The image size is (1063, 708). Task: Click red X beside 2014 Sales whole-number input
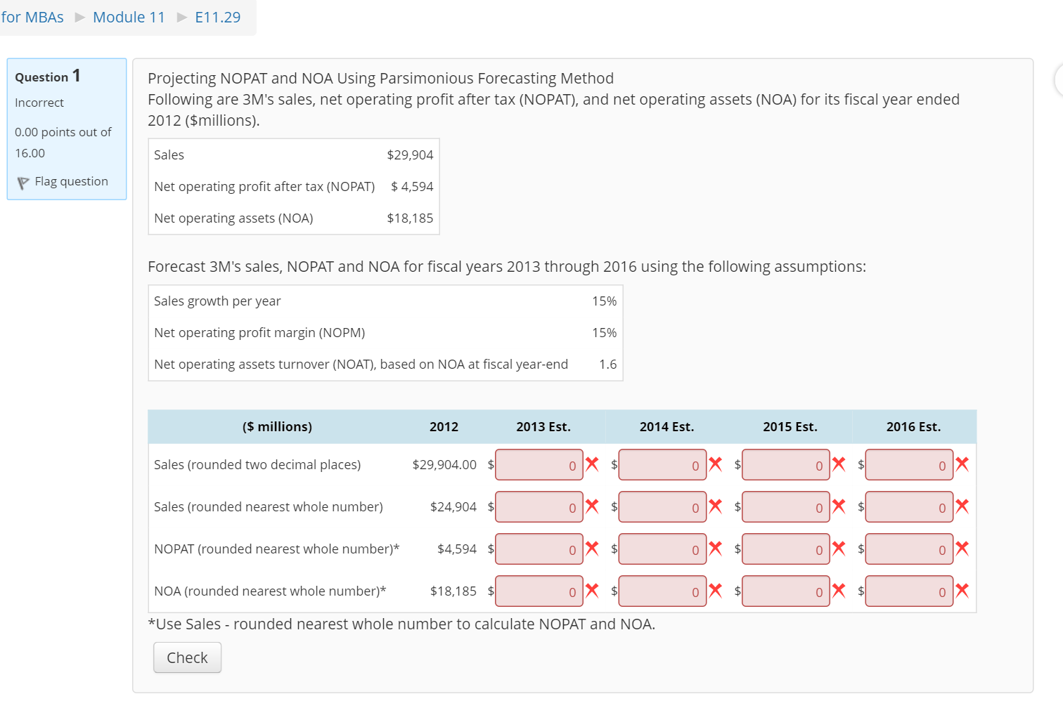[715, 506]
